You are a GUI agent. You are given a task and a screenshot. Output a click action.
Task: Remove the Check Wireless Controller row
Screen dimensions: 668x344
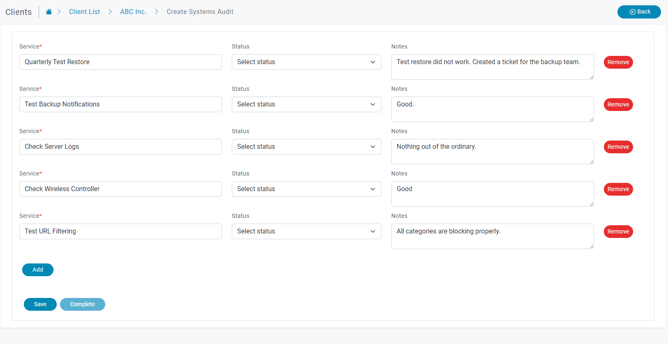tap(618, 189)
